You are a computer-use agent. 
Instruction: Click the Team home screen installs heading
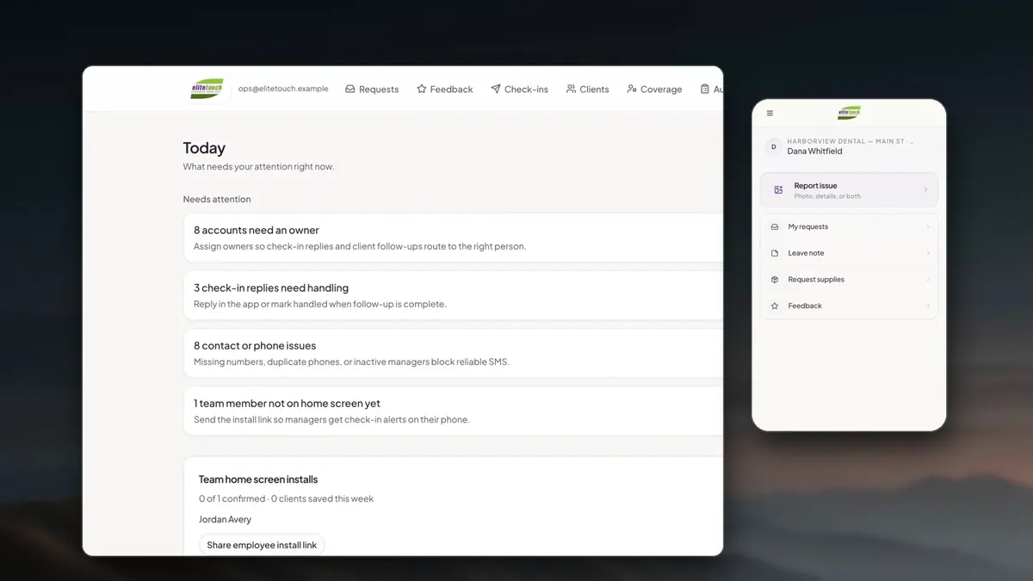click(258, 479)
